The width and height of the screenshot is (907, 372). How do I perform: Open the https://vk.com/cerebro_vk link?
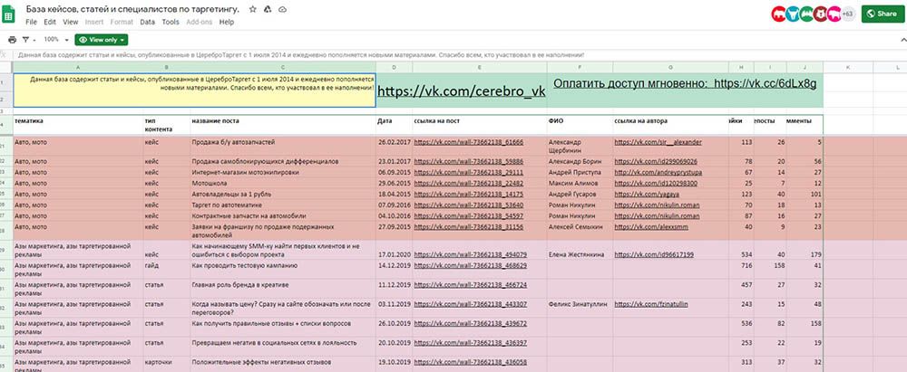tap(461, 91)
